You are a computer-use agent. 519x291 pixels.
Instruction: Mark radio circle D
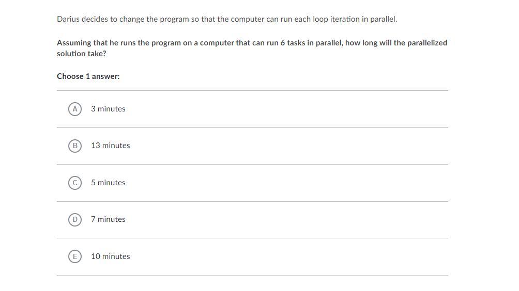click(x=75, y=219)
